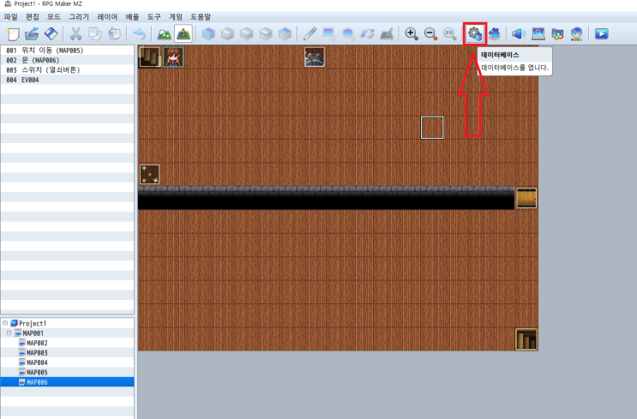Collapse the Project1 tree node

coord(5,323)
